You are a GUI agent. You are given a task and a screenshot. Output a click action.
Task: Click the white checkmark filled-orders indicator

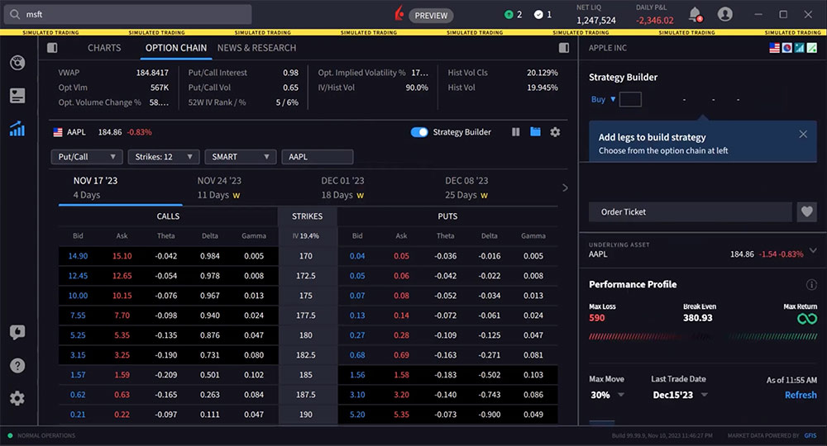(x=538, y=15)
